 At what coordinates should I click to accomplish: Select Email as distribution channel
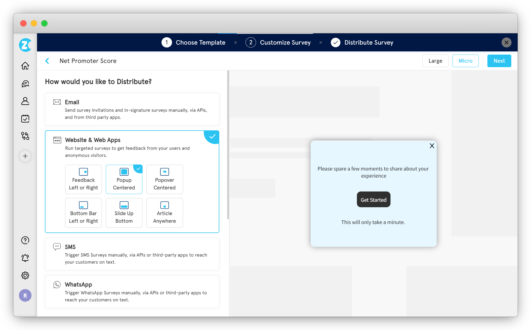tap(132, 109)
